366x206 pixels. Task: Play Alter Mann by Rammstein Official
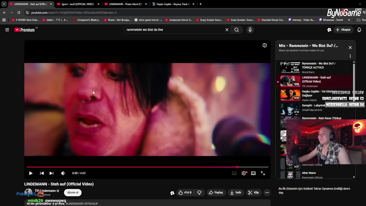(x=315, y=175)
